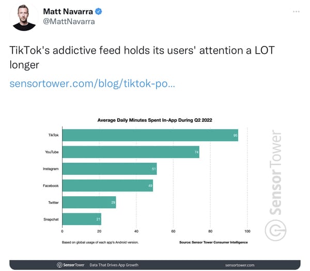Click Matt Navarra's profile picture
This screenshot has height=271, width=310.
pyautogui.click(x=24, y=18)
